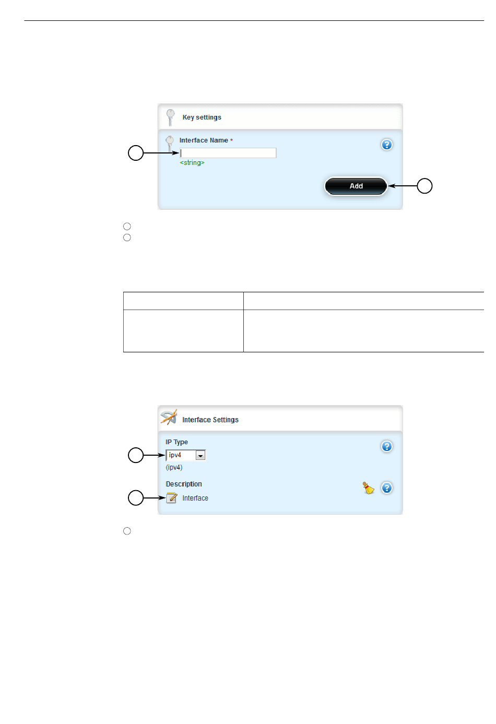Click the broom icon to clear Description

(369, 488)
